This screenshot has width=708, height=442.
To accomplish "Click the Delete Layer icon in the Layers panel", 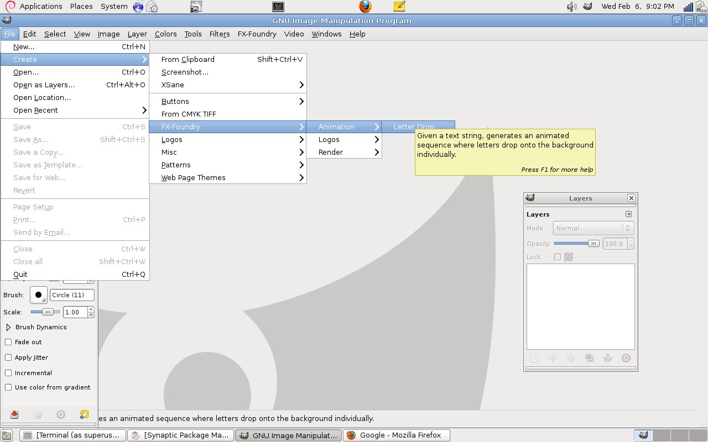I will coord(626,358).
